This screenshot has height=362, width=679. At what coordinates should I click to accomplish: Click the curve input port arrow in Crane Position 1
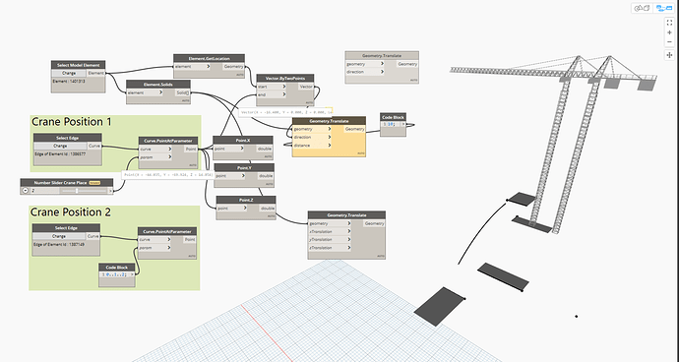169,149
